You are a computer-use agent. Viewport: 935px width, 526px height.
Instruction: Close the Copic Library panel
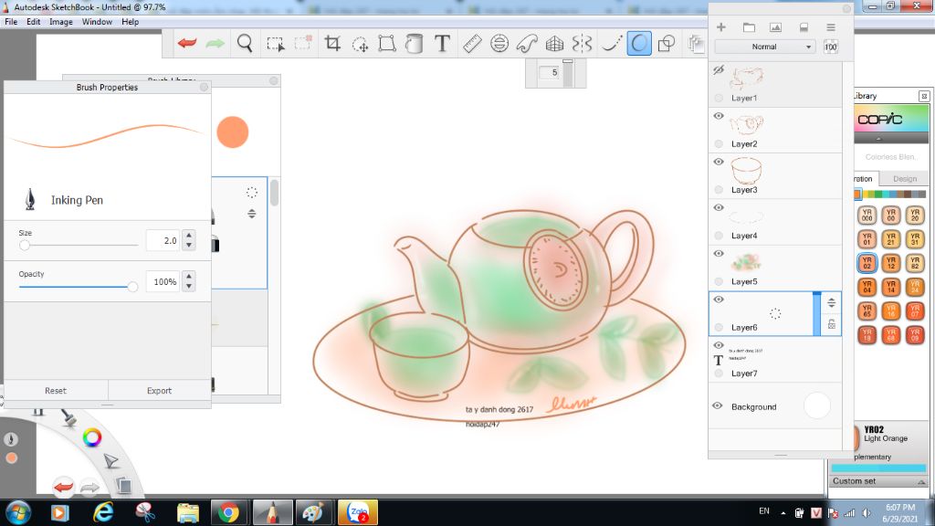pyautogui.click(x=924, y=95)
